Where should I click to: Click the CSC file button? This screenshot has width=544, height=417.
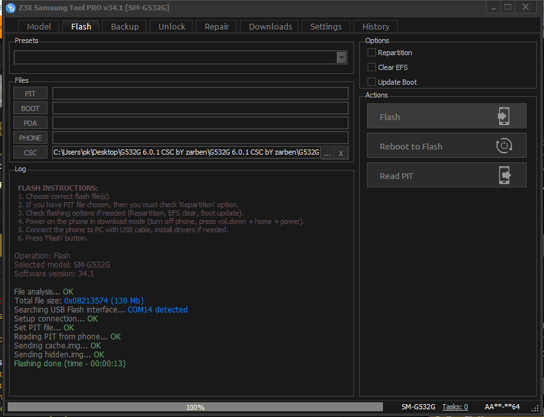point(30,153)
